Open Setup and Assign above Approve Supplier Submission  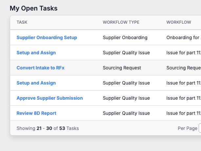point(36,83)
